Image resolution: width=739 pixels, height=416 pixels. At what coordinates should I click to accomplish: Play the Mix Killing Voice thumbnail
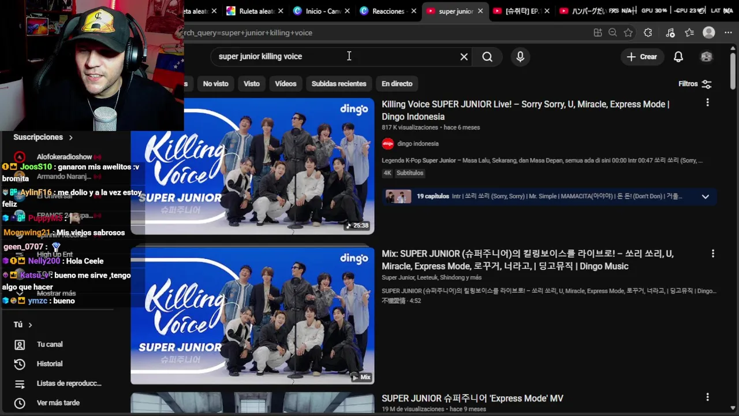click(x=252, y=315)
